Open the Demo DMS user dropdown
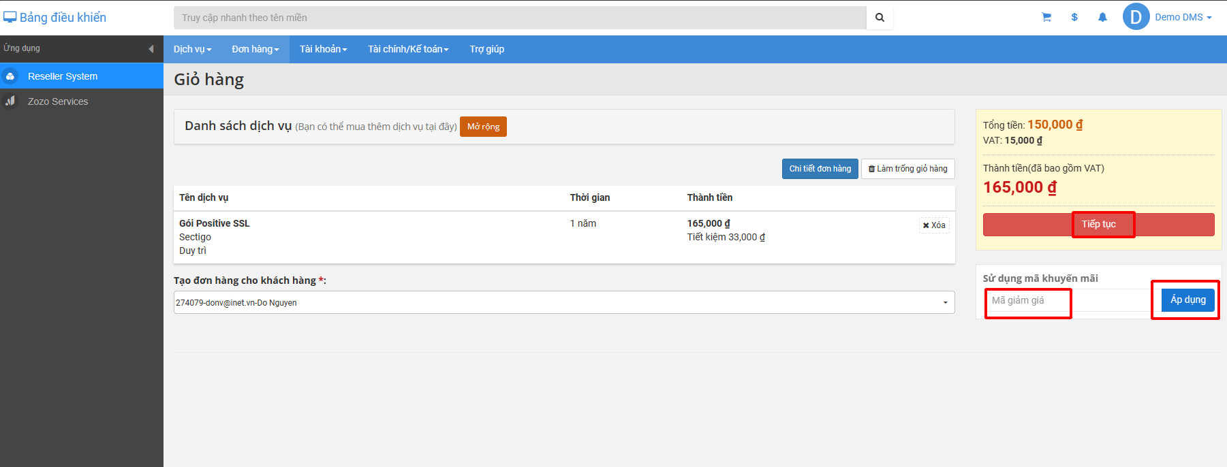1227x467 pixels. pyautogui.click(x=1183, y=18)
